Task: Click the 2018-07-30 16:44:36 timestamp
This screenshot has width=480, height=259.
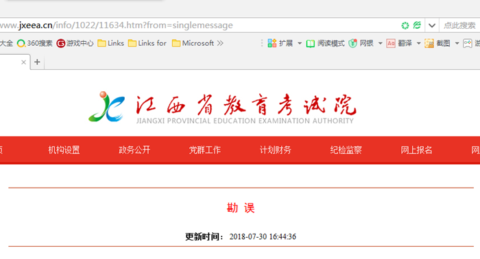Action: [x=263, y=236]
